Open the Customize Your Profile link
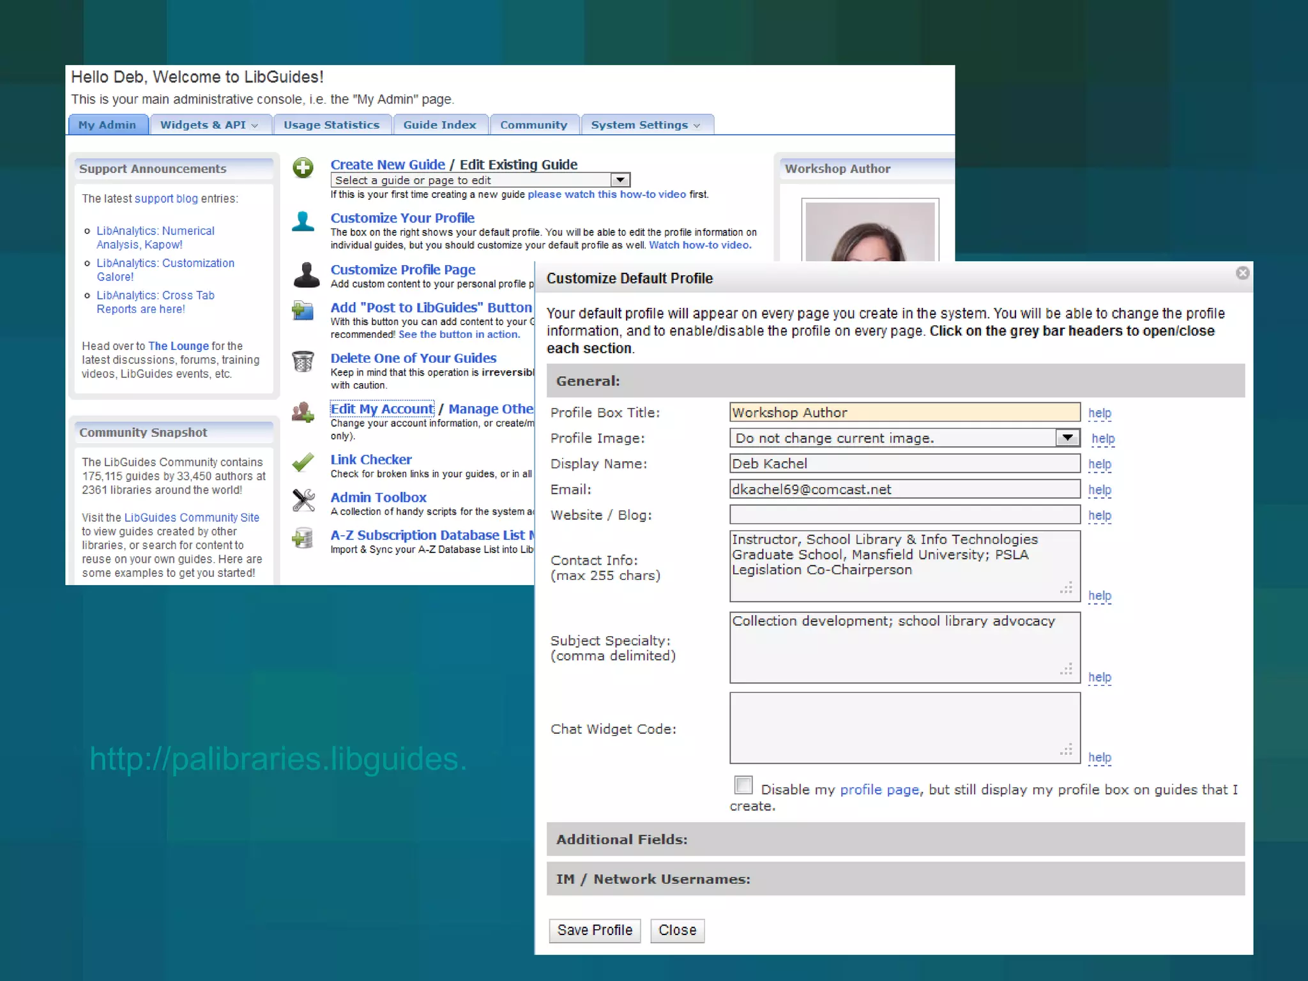The height and width of the screenshot is (981, 1308). tap(402, 218)
